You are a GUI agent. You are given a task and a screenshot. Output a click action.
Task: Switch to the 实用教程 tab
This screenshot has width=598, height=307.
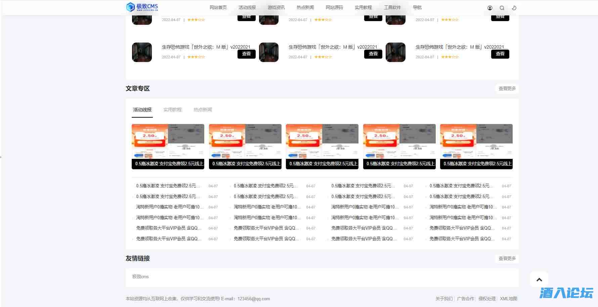point(172,110)
